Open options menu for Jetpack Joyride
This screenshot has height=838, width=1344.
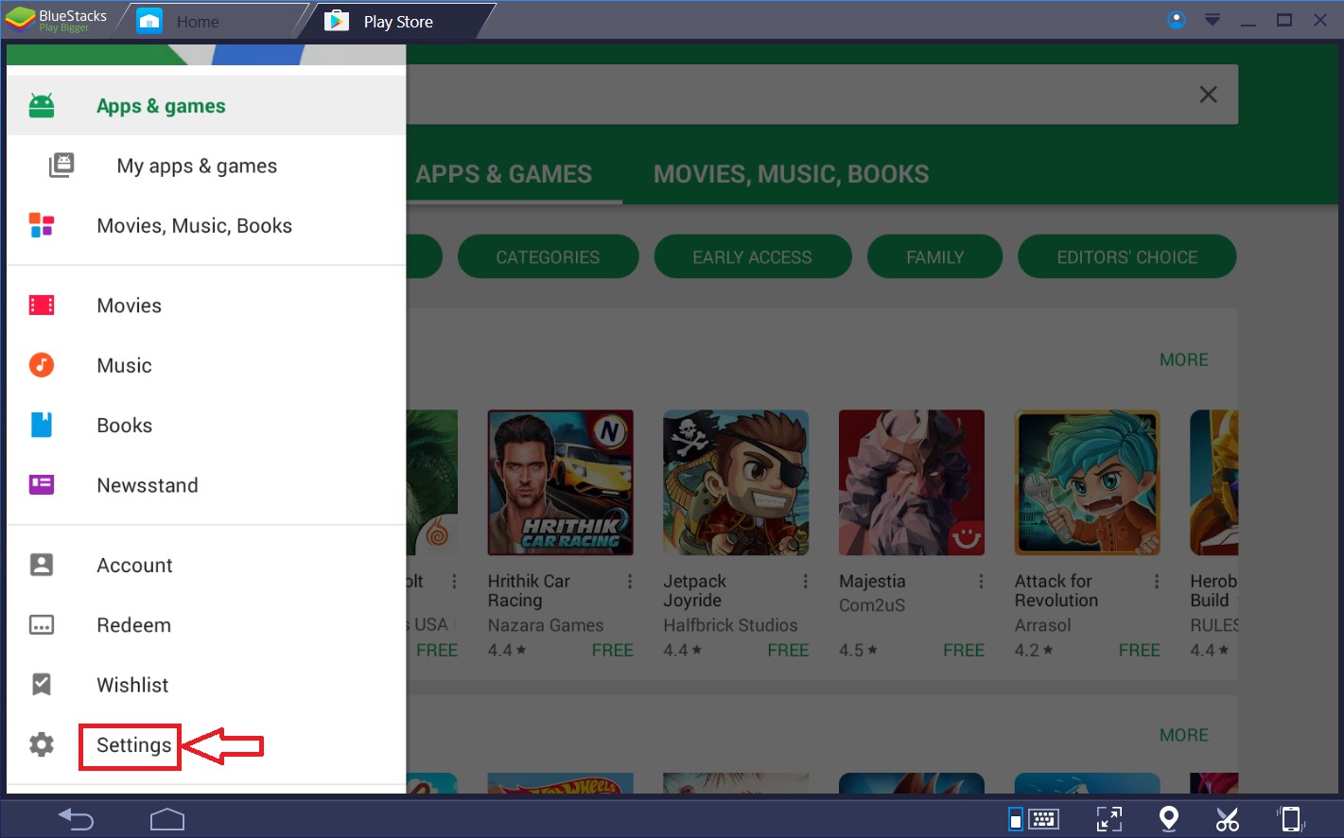806,582
